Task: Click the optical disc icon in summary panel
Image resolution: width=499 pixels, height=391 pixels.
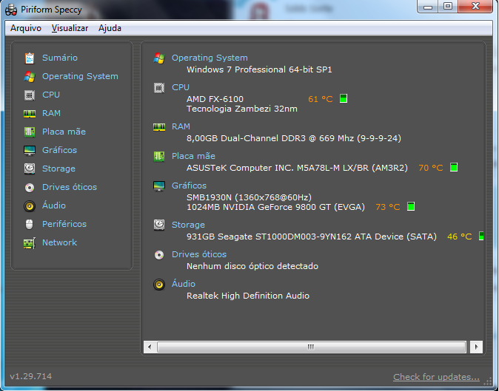Action: click(159, 255)
